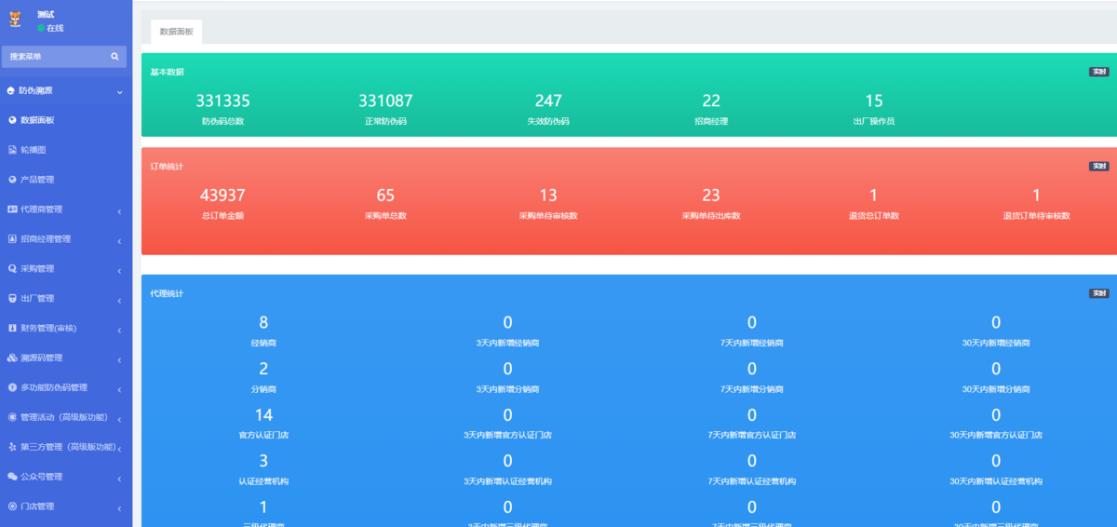Expand the 采购管理 submenu arrow

(119, 270)
